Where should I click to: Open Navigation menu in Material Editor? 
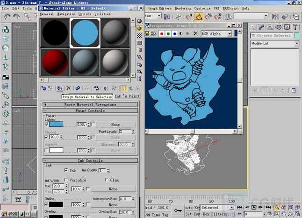(66, 14)
